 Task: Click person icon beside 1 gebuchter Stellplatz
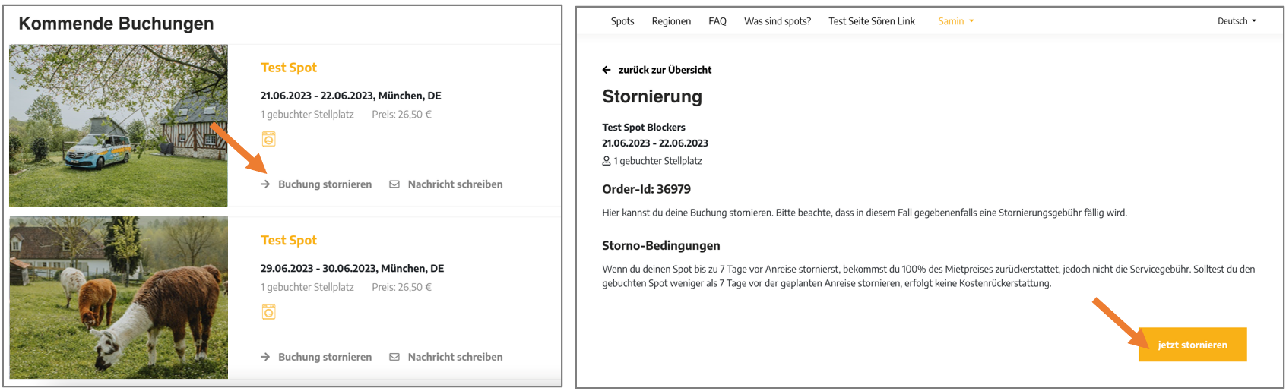click(607, 161)
